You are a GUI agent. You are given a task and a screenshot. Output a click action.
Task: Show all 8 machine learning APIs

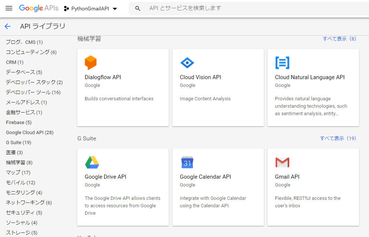click(339, 39)
